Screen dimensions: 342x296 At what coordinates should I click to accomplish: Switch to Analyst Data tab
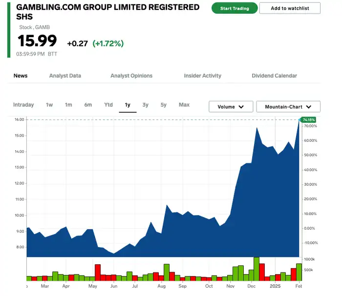65,76
